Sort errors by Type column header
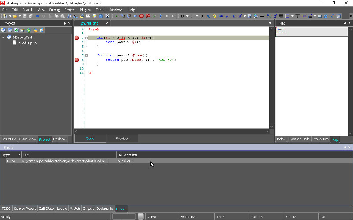 coord(11,155)
